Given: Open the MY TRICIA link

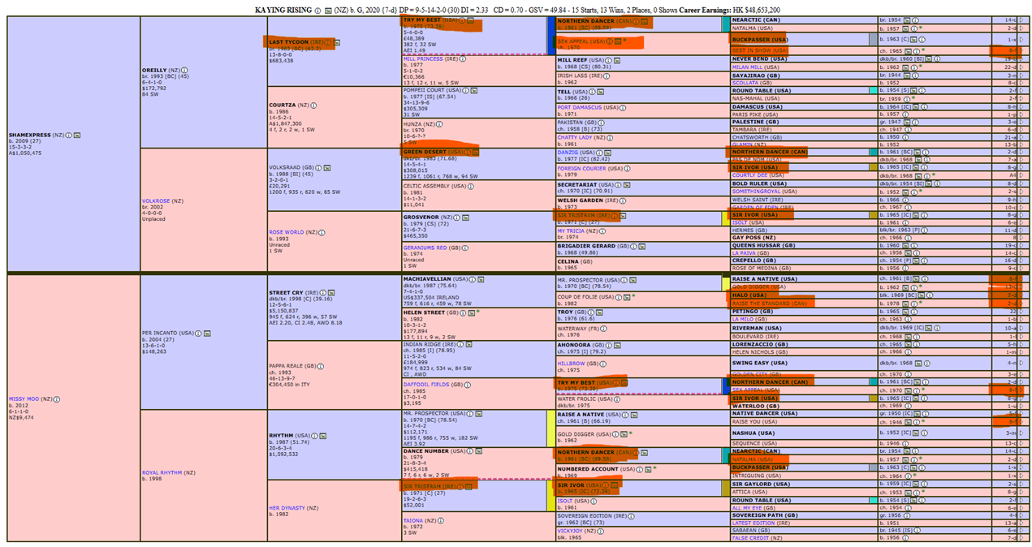Looking at the screenshot, I should (x=572, y=230).
